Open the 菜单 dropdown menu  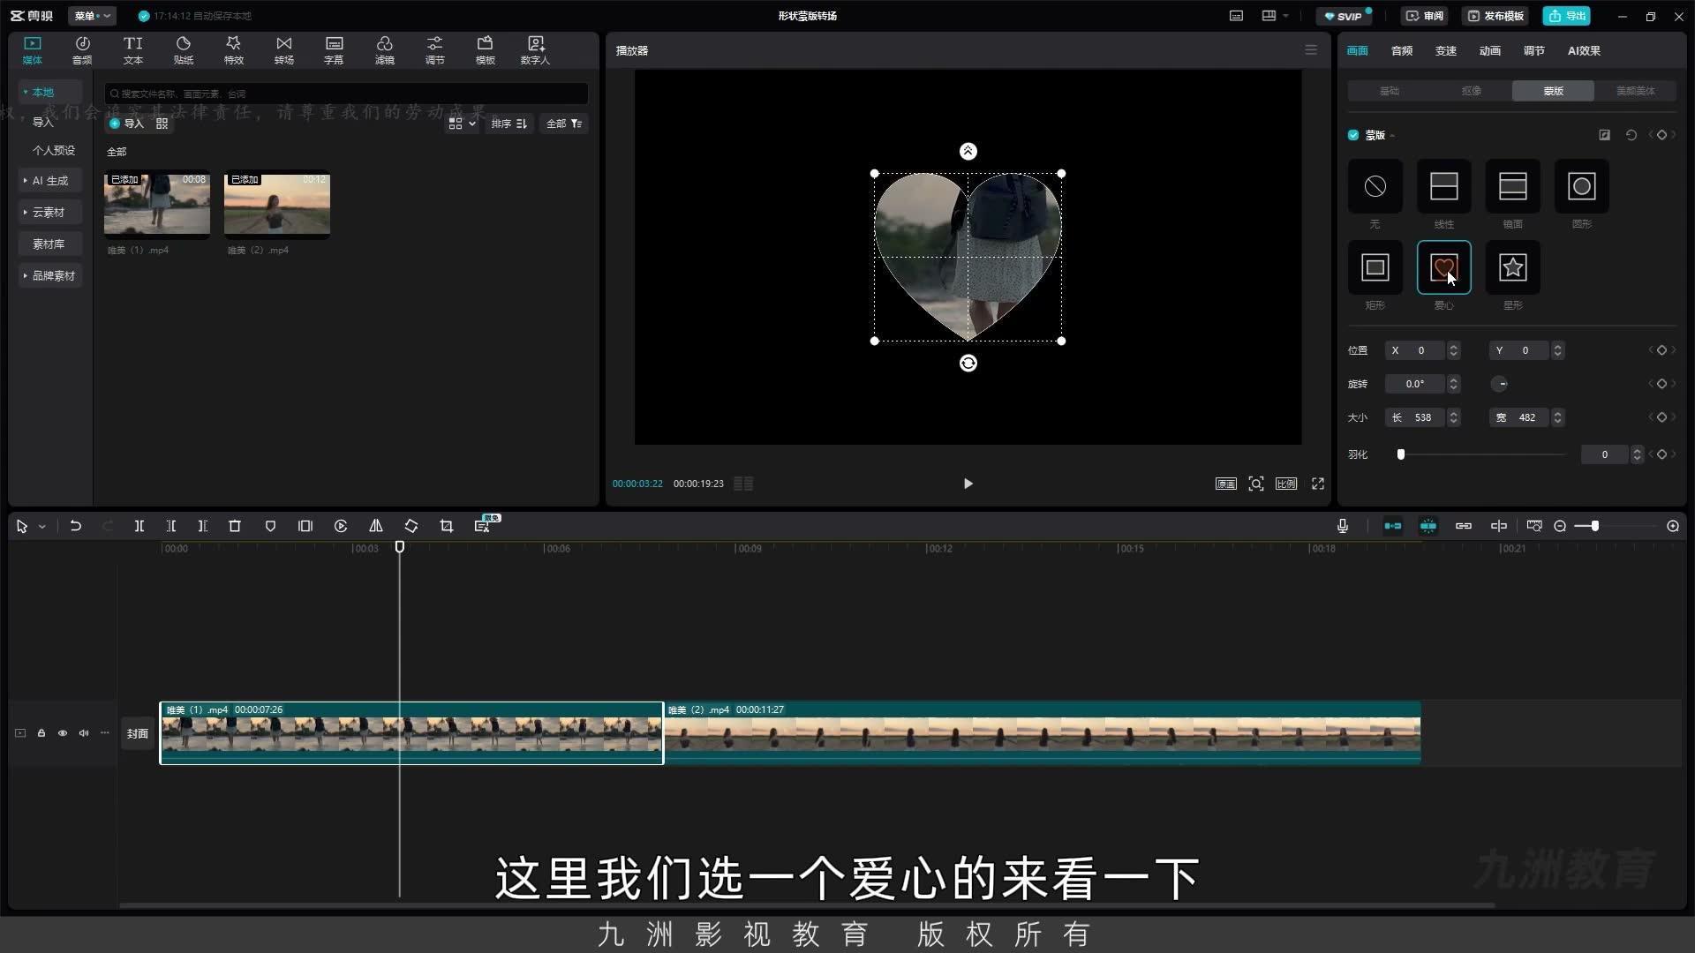pyautogui.click(x=93, y=16)
